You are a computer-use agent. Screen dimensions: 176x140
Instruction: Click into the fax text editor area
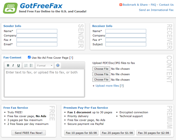(44, 83)
